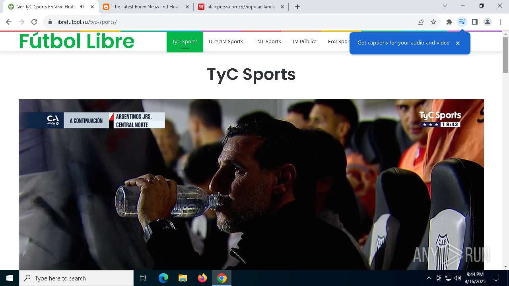The image size is (509, 286).
Task: Click the scrollbar up arrow
Action: [x=506, y=34]
